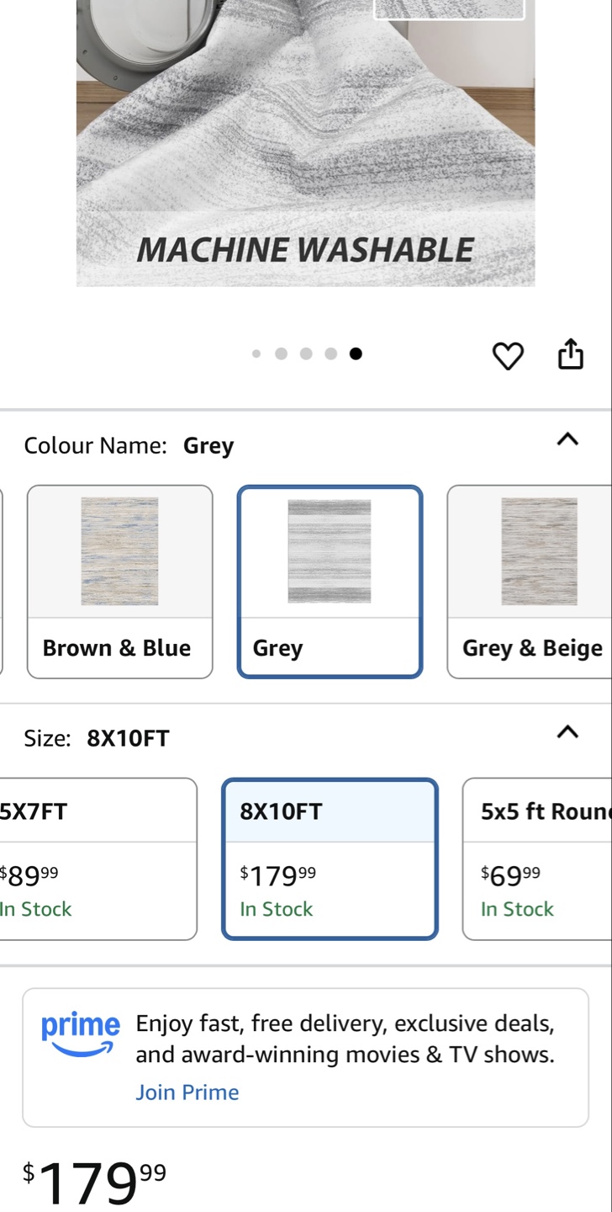This screenshot has height=1212, width=612.
Task: Select the 8X10FT size option
Action: [x=330, y=858]
